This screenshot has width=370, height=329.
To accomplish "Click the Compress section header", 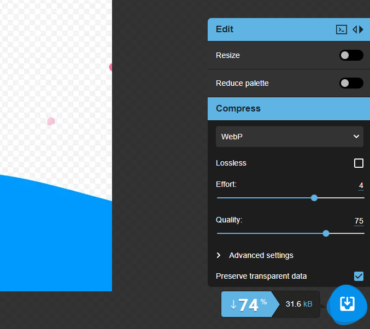I will pos(285,109).
